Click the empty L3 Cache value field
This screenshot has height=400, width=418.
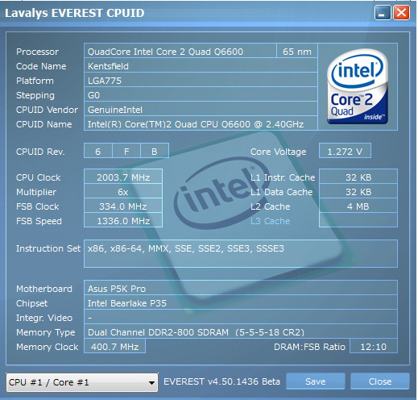point(358,221)
